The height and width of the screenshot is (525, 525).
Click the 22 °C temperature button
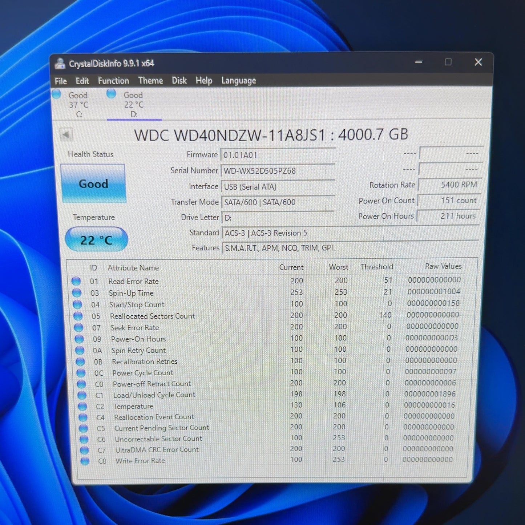click(x=96, y=239)
